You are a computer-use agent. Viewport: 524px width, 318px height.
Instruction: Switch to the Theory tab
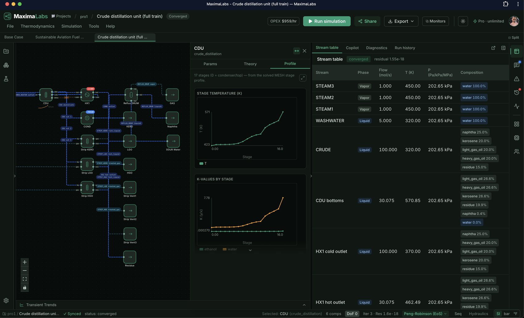pyautogui.click(x=250, y=64)
